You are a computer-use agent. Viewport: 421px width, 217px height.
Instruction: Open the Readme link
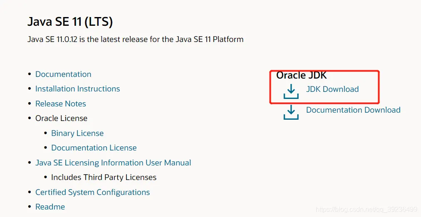pos(50,207)
